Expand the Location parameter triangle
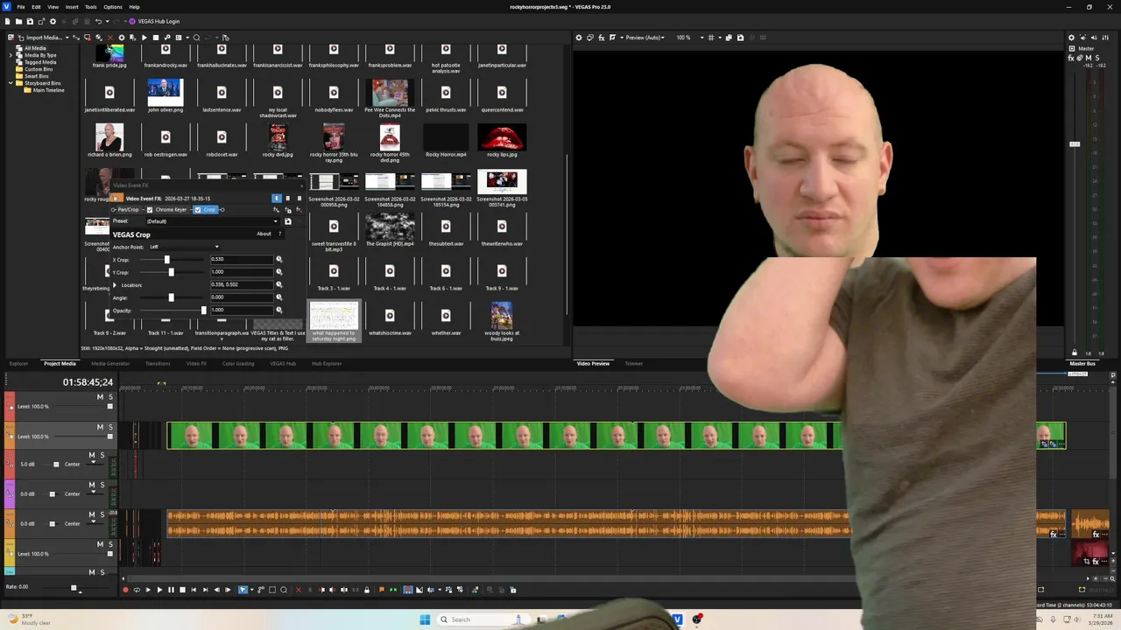The width and height of the screenshot is (1121, 630). (114, 285)
